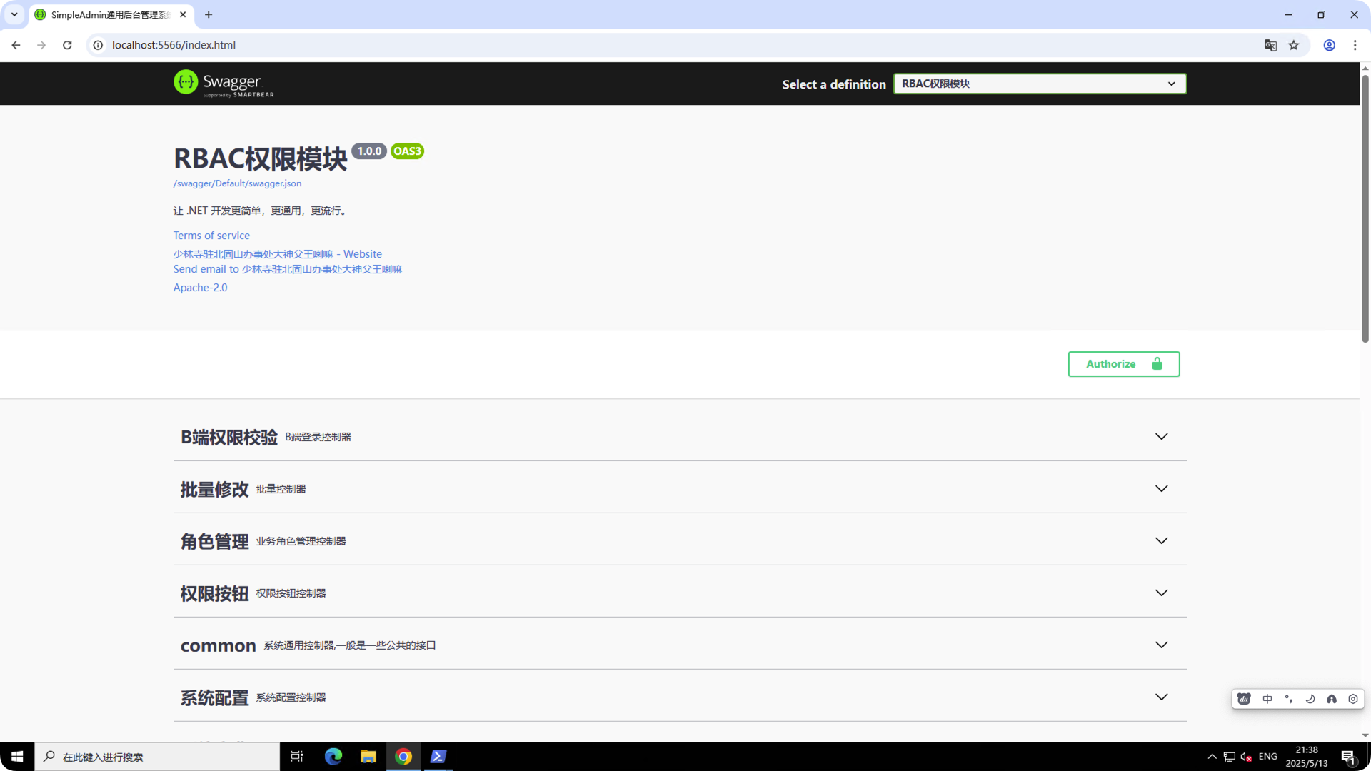Open the Chrome profile icon

1329,45
